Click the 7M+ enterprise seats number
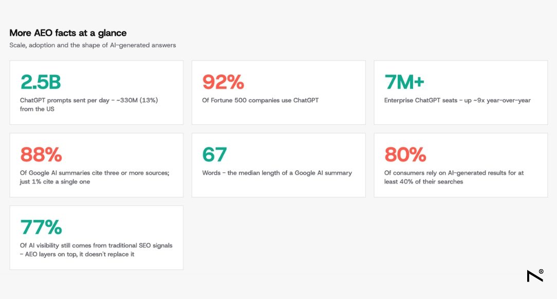The height and width of the screenshot is (299, 557). (x=404, y=82)
